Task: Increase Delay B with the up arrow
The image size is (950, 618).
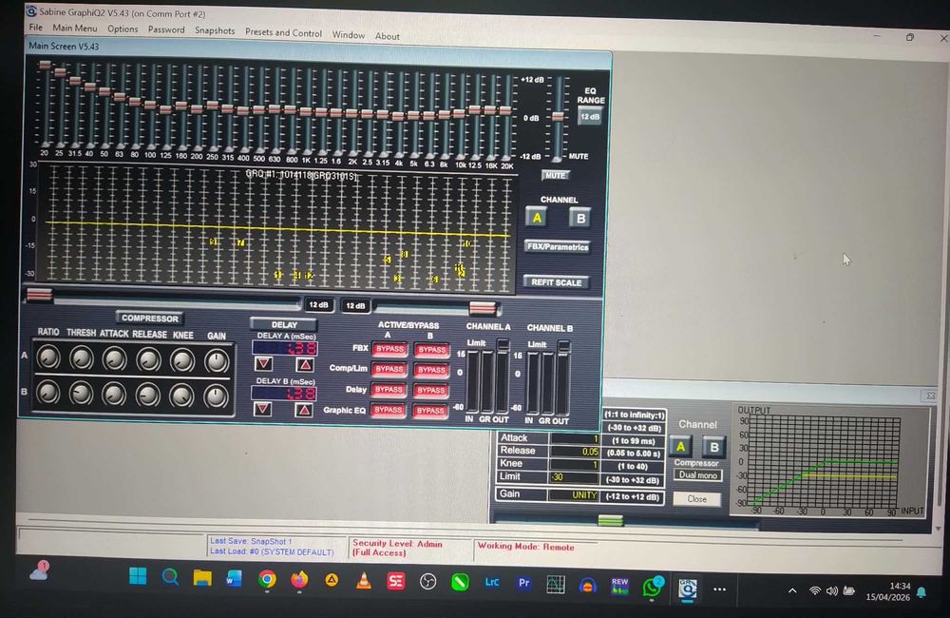Action: pyautogui.click(x=304, y=410)
